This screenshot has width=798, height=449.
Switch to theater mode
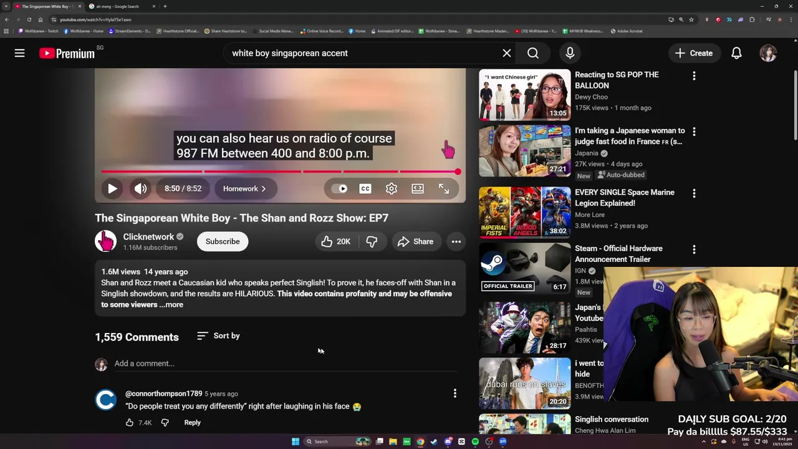[417, 188]
